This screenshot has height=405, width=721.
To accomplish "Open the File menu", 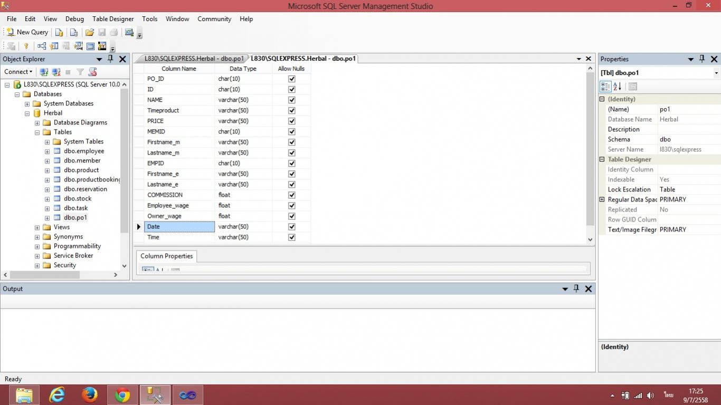I will pyautogui.click(x=12, y=18).
